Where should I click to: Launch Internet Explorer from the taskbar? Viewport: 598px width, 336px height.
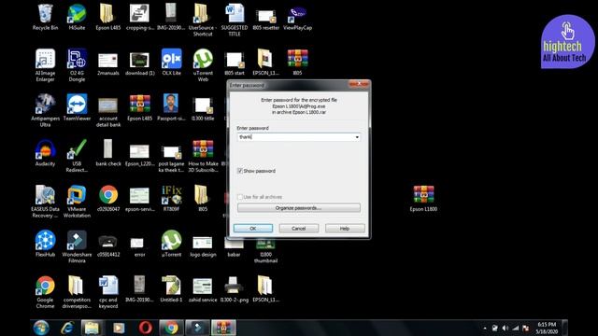click(x=67, y=328)
